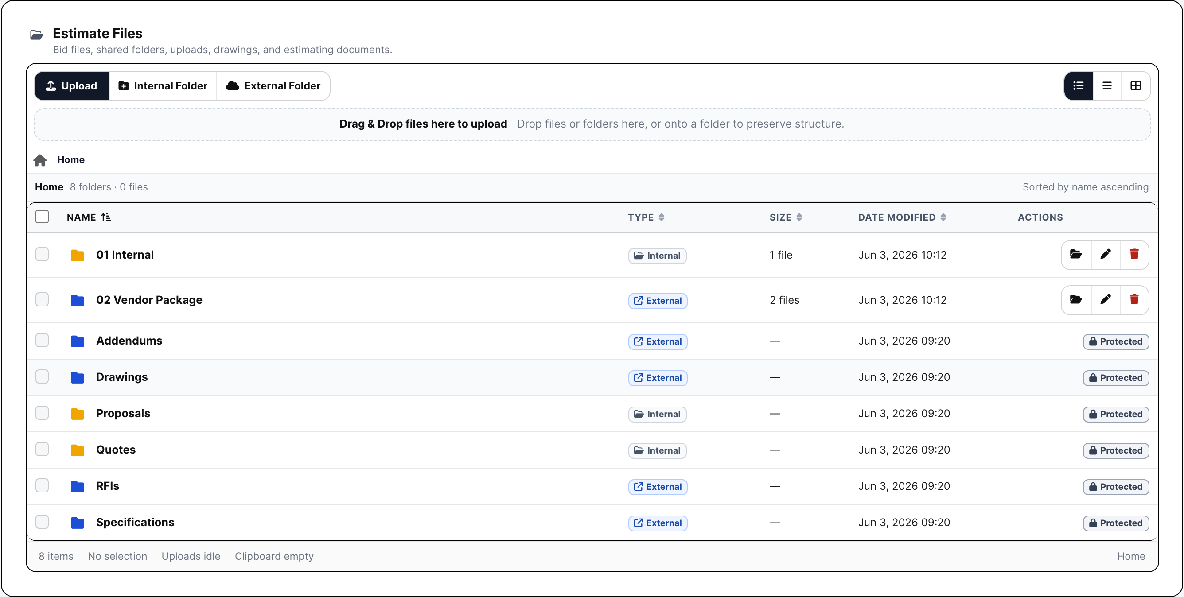Click the blue folder icon for Addendums

(x=77, y=341)
